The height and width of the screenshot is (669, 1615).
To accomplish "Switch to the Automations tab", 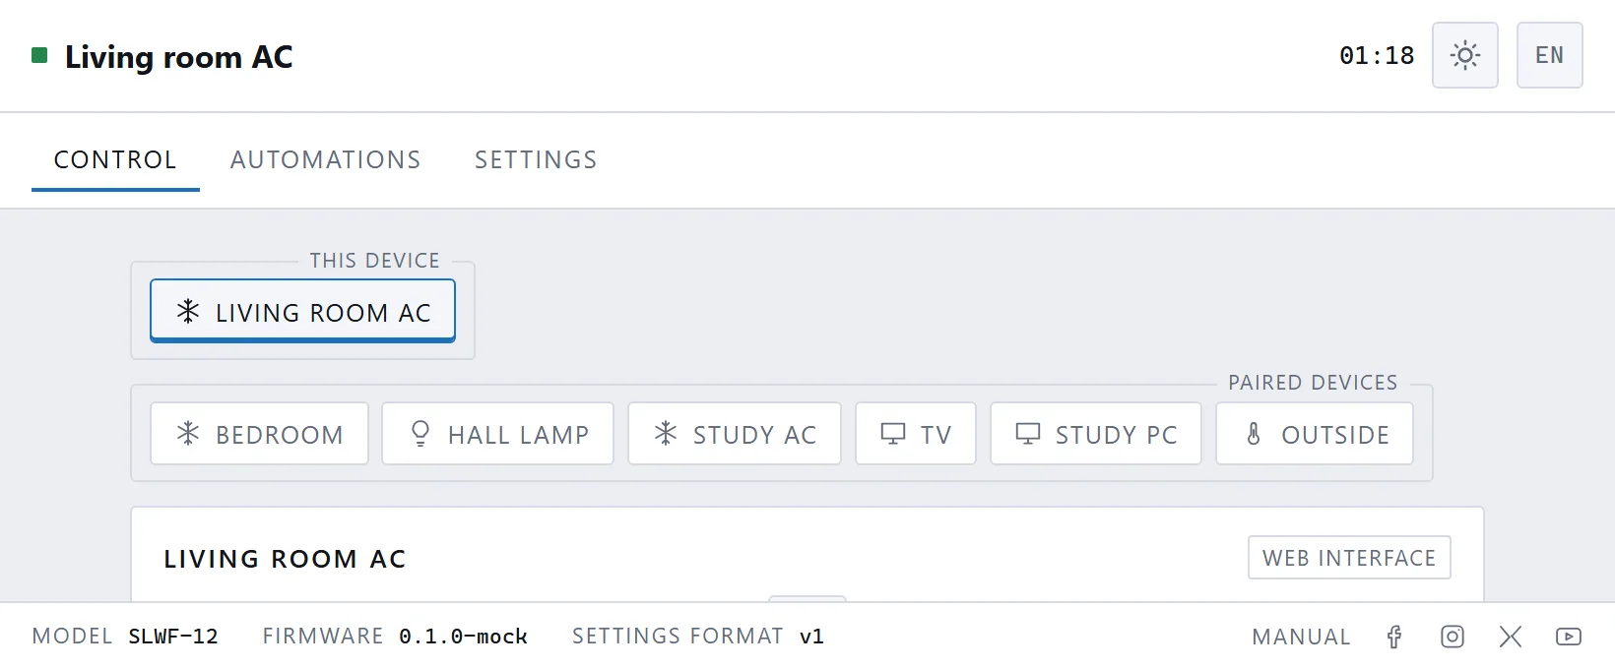I will pyautogui.click(x=326, y=159).
